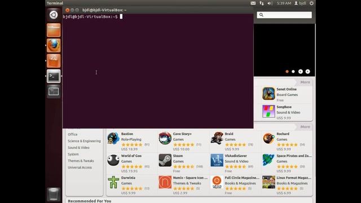This screenshot has height=203, width=361.
Task: Click More button above Senet Online
Action: (x=305, y=82)
